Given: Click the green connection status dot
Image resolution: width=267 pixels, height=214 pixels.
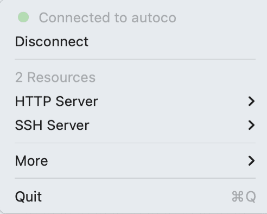Looking at the screenshot, I should (x=23, y=17).
